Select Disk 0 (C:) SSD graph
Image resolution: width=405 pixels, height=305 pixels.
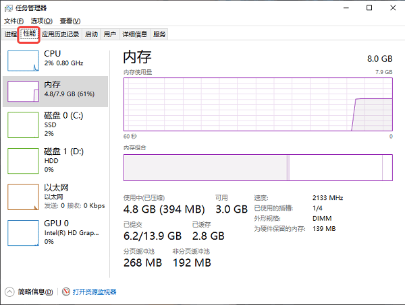23,125
